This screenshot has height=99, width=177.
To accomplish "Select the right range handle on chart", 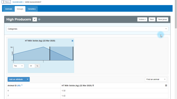I will click(x=73, y=53).
